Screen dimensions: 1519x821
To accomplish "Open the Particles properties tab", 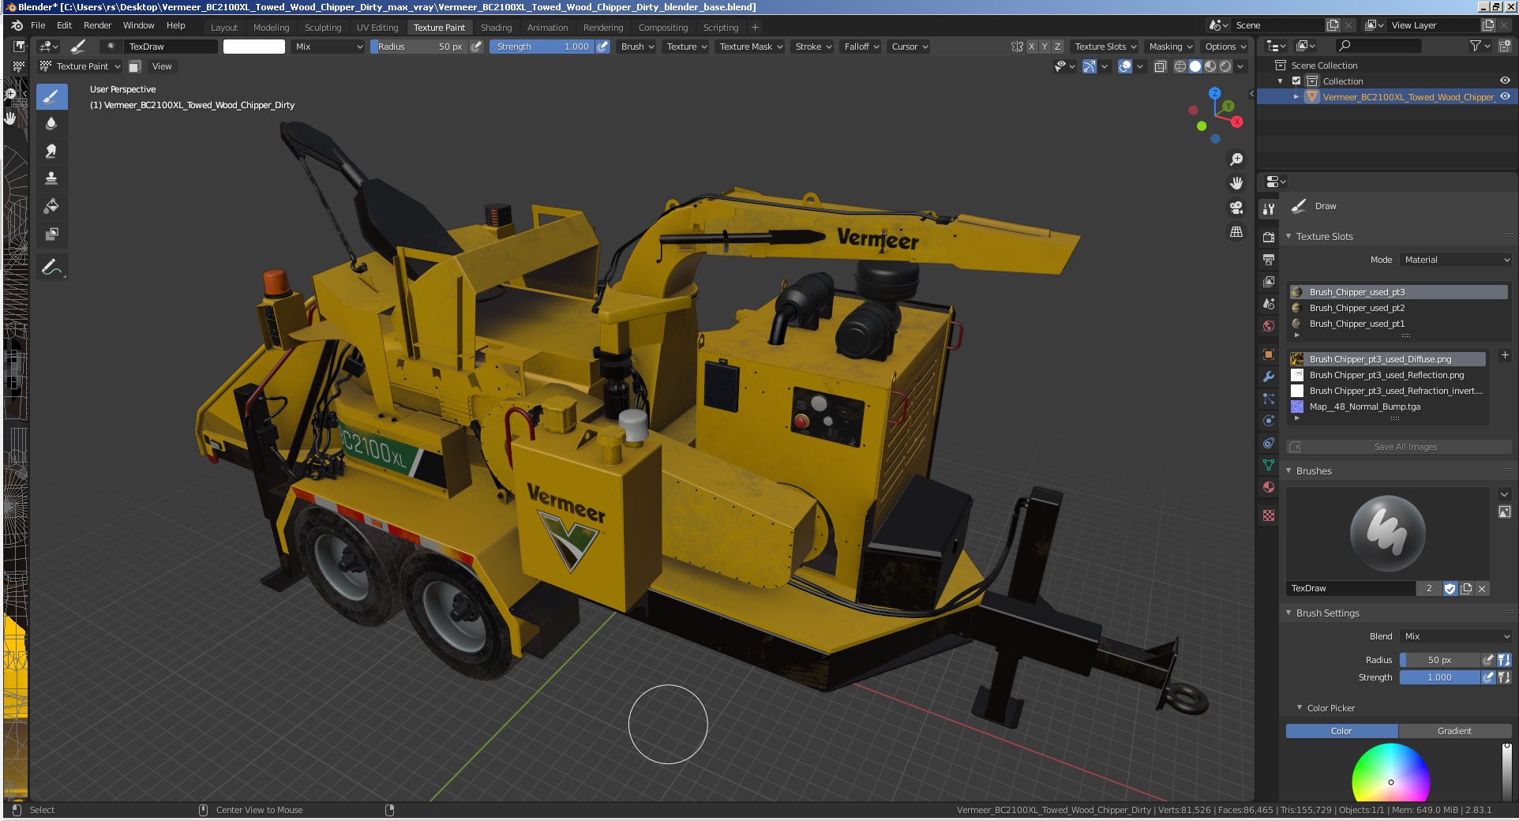I will 1269,399.
